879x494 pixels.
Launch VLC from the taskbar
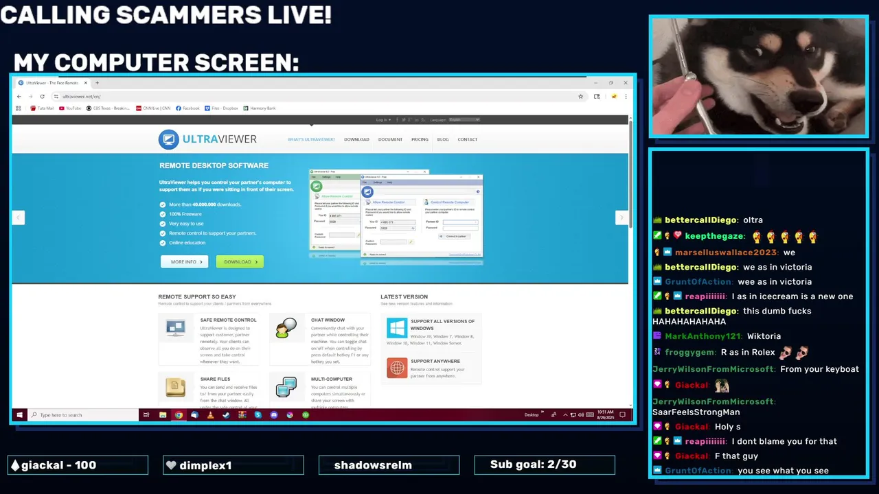[x=210, y=415]
